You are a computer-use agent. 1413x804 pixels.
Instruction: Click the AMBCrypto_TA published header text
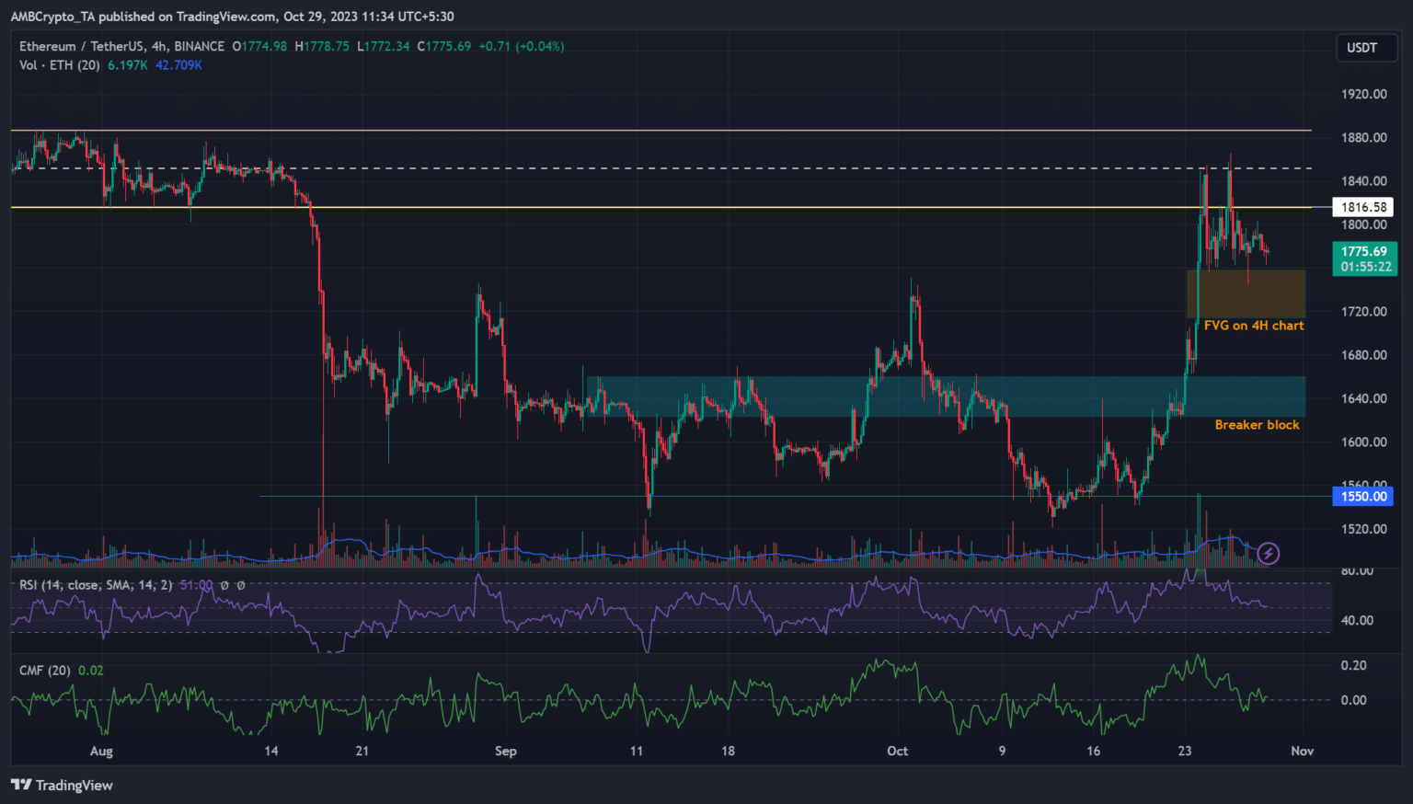pos(232,17)
